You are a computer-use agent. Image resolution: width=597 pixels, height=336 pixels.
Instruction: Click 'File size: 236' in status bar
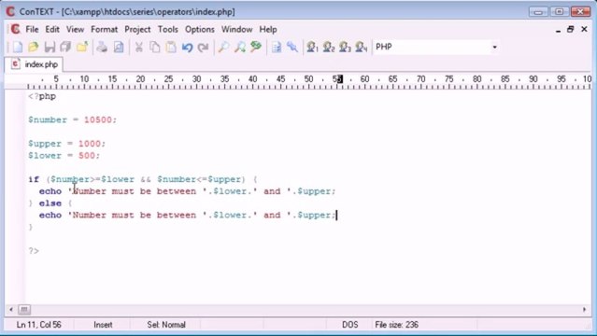(x=396, y=325)
